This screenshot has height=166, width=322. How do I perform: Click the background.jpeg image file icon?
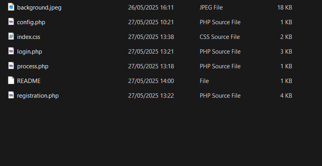[x=11, y=7]
